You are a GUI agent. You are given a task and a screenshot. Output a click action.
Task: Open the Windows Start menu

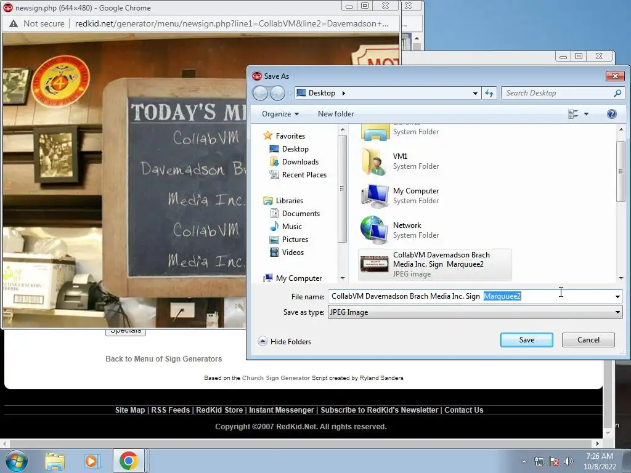[x=16, y=461]
